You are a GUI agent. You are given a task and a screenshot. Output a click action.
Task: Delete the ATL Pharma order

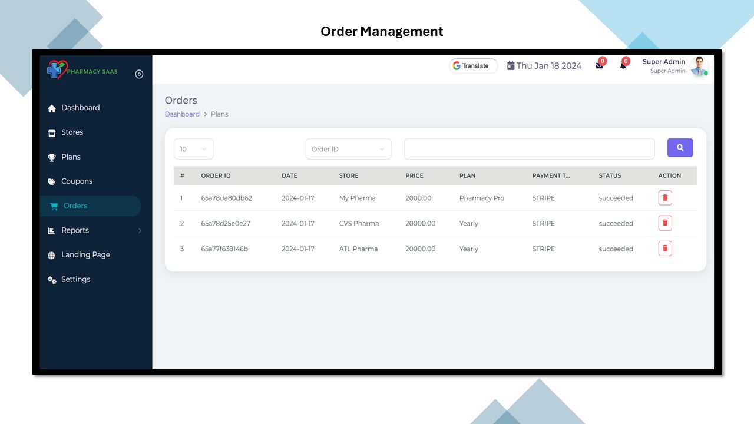click(x=665, y=249)
